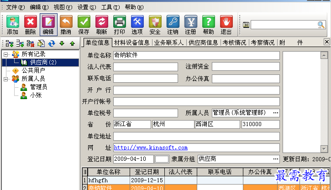Open the 隶属分组 ellipsis picker
This screenshot has width=331, height=190.
click(275, 159)
